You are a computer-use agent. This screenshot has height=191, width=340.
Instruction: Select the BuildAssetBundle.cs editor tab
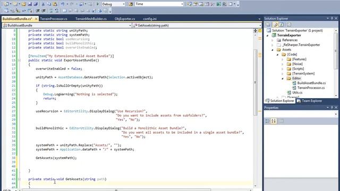pyautogui.click(x=17, y=19)
